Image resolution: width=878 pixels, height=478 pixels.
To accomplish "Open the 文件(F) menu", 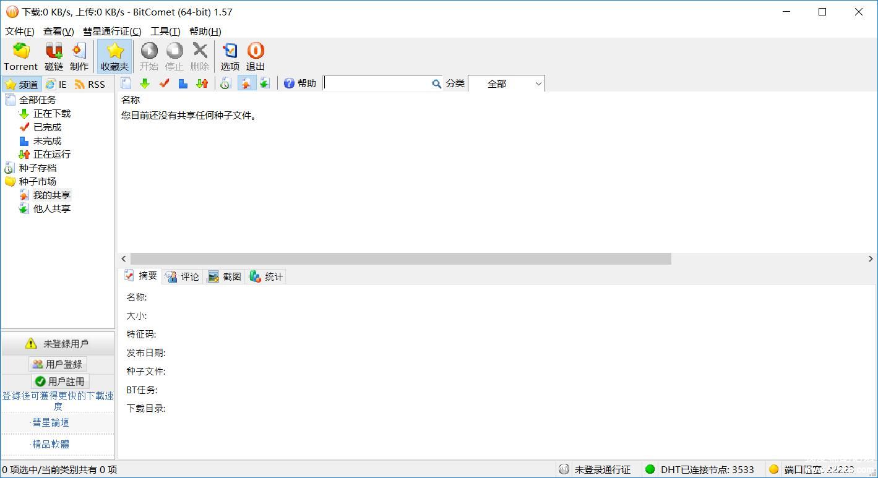I will tap(20, 32).
